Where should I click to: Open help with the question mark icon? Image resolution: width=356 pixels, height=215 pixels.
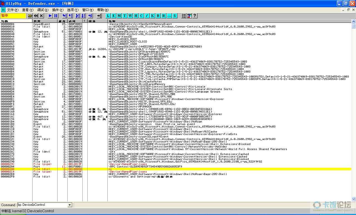(x=195, y=16)
